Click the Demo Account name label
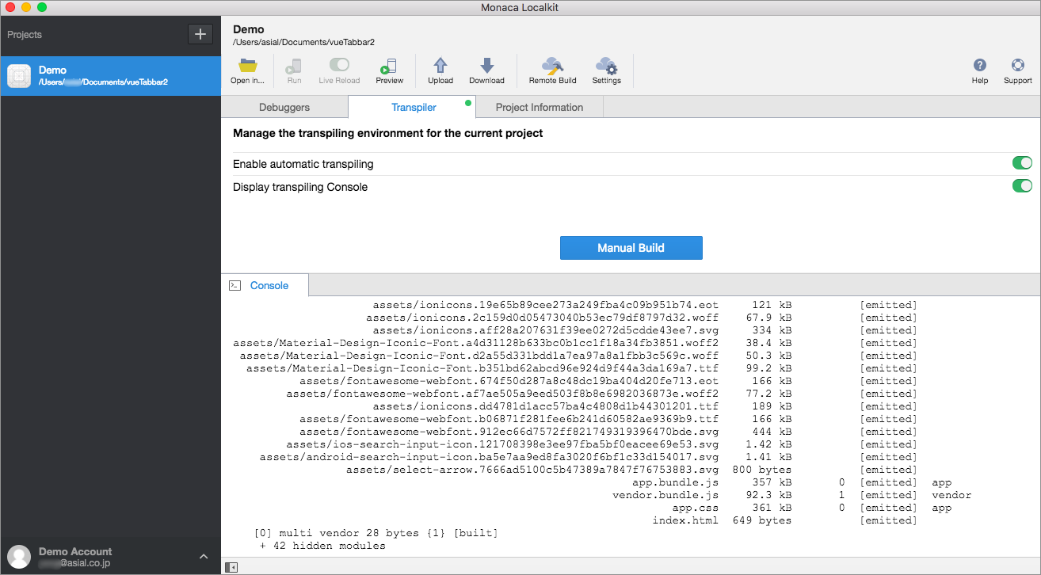 click(75, 551)
